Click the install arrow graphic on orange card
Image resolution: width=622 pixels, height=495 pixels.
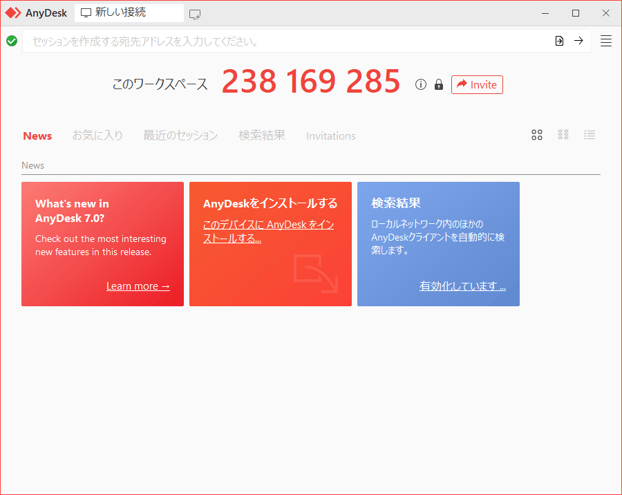(x=316, y=274)
